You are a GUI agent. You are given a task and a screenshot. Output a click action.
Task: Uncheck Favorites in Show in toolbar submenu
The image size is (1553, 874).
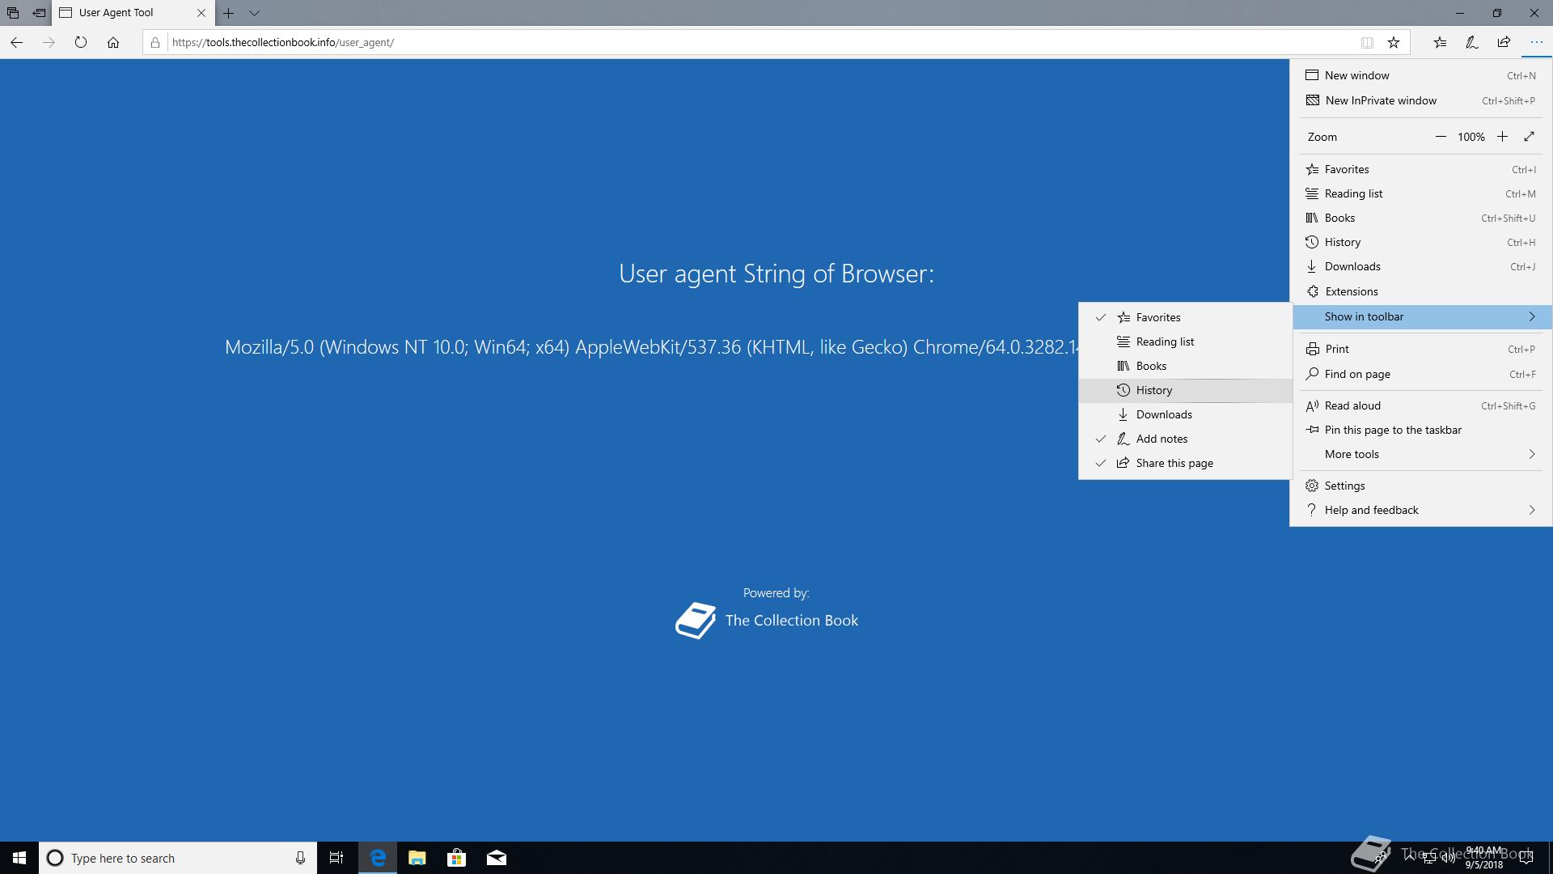click(x=1157, y=317)
